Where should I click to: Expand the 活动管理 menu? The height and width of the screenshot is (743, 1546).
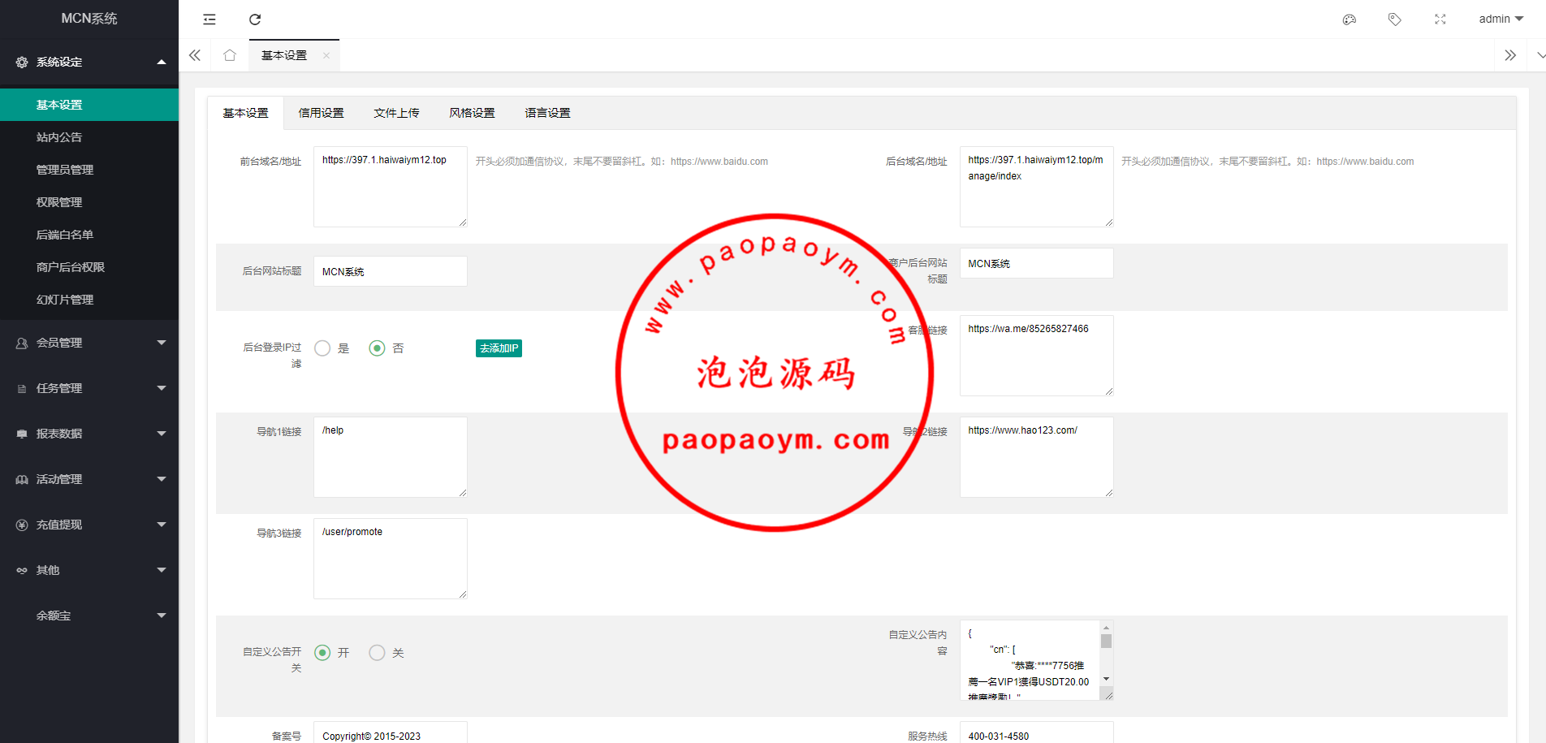tap(162, 479)
